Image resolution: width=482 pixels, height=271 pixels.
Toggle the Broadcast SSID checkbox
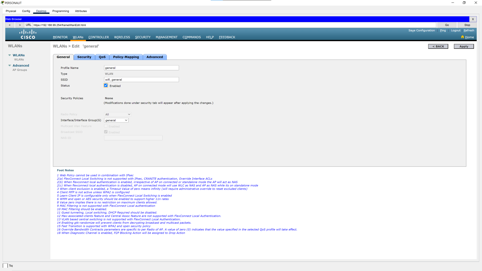106,132
